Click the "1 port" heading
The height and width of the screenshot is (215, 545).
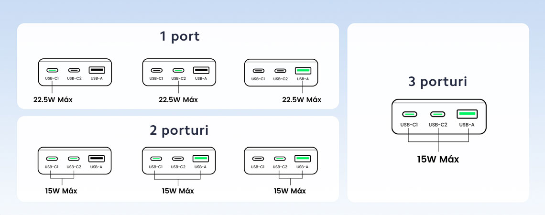click(180, 36)
